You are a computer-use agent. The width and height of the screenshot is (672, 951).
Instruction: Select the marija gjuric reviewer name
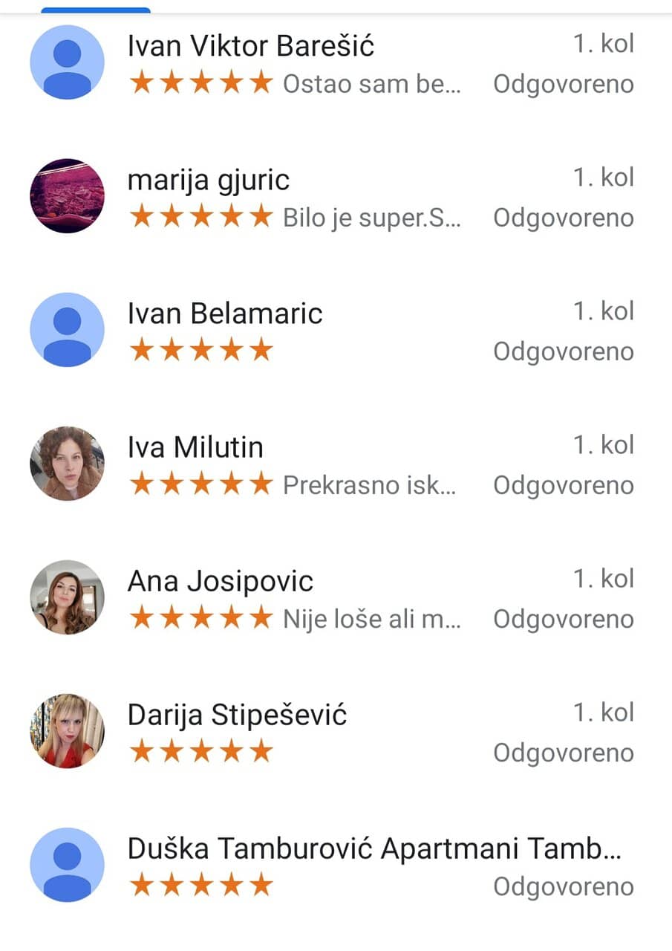(209, 180)
